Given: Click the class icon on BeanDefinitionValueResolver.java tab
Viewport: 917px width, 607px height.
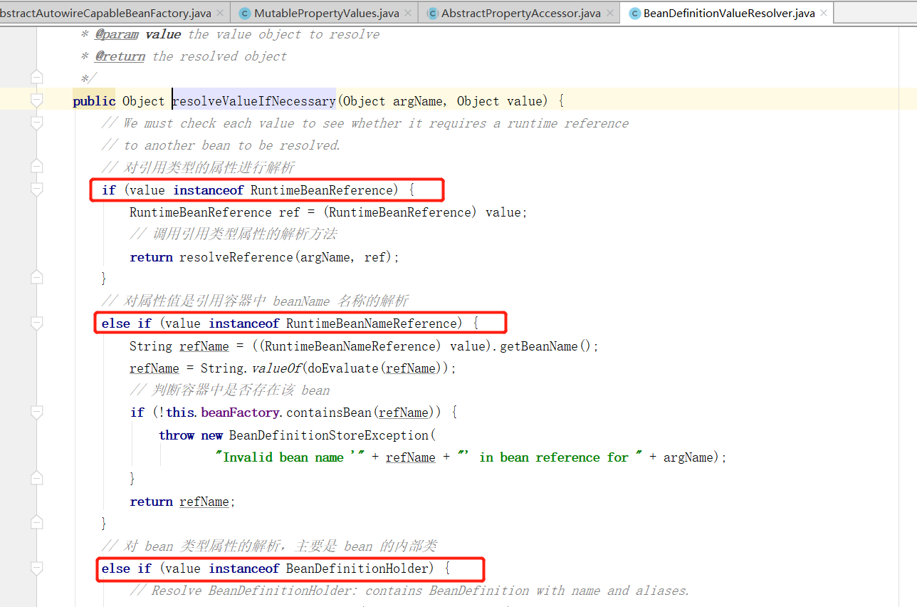Looking at the screenshot, I should point(634,13).
